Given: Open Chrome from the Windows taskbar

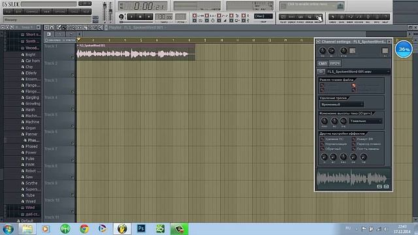Looking at the screenshot, I should 84,228.
